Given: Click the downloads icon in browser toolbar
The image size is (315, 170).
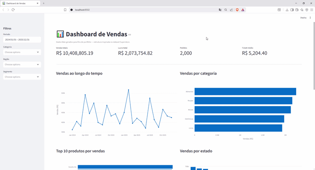Looking at the screenshot, I should click(x=287, y=10).
